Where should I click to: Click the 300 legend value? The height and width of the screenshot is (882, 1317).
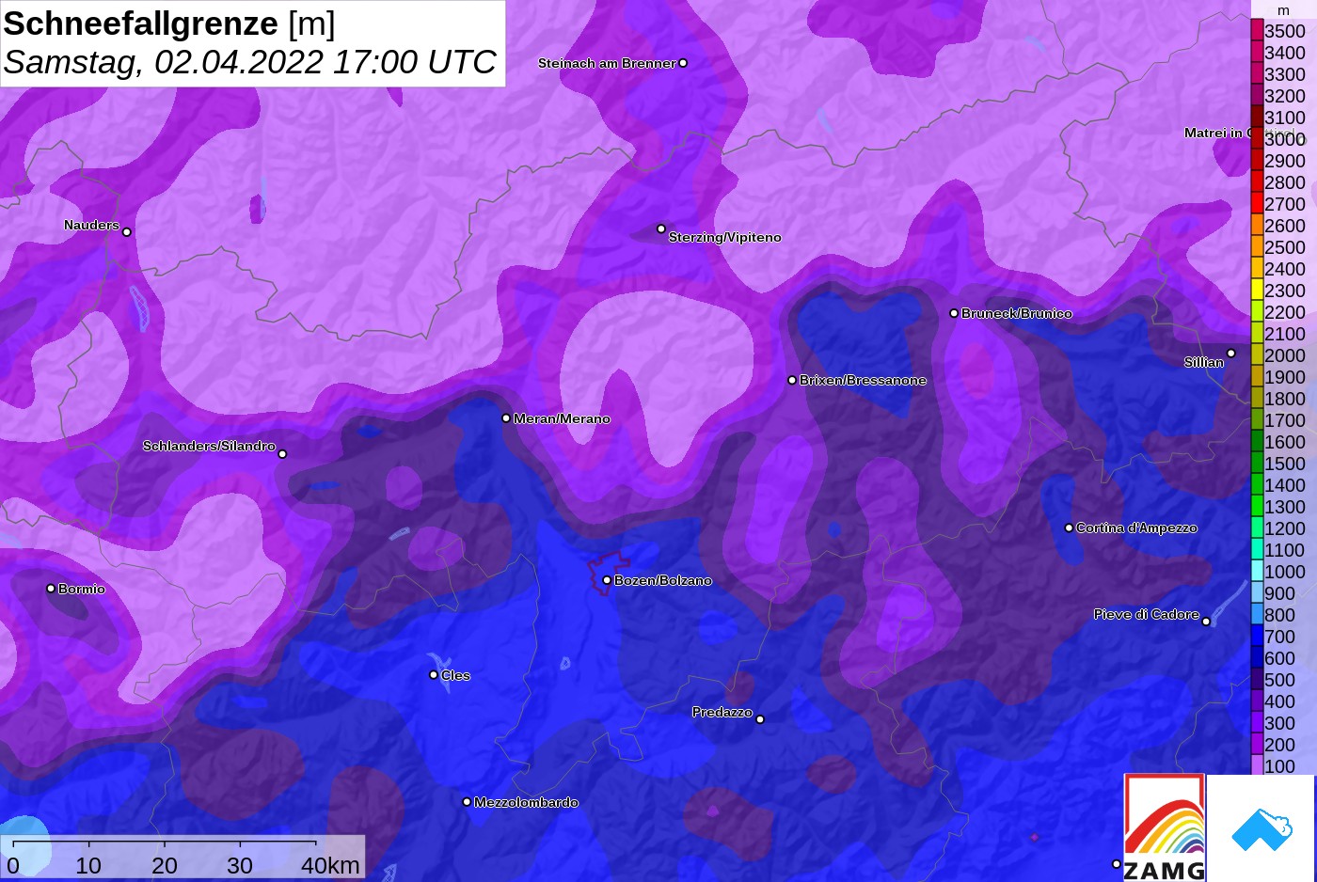click(1280, 723)
